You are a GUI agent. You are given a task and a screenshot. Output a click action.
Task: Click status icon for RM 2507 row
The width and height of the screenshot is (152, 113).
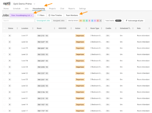click(x=10, y=48)
